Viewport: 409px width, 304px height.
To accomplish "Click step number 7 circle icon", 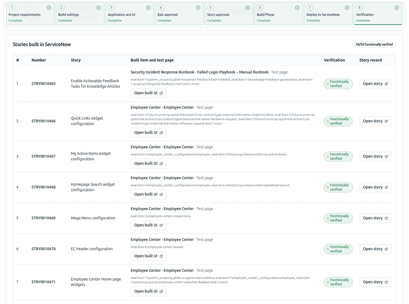I will 310,8.
